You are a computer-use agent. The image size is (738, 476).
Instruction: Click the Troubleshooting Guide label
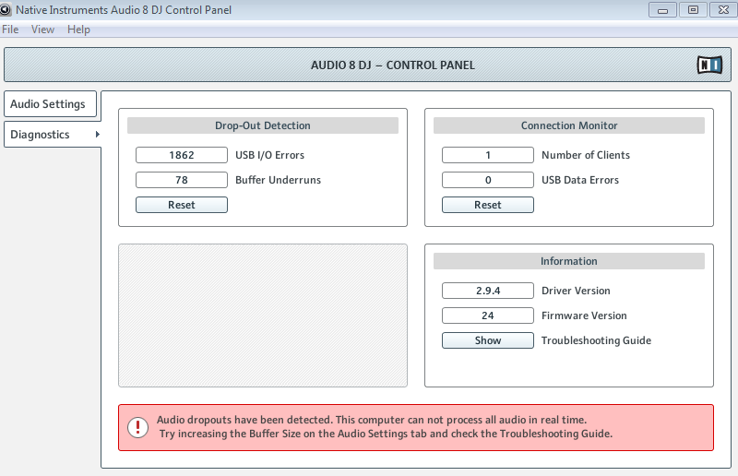[x=596, y=340]
